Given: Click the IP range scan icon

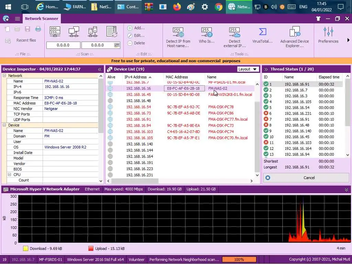Looking at the screenshot, I should [x=55, y=32].
